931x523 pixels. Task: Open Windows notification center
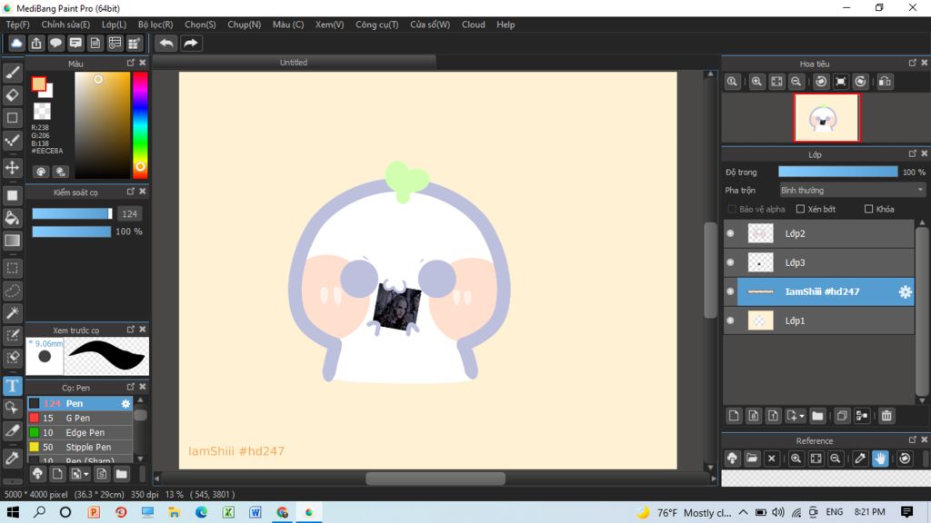coord(906,512)
